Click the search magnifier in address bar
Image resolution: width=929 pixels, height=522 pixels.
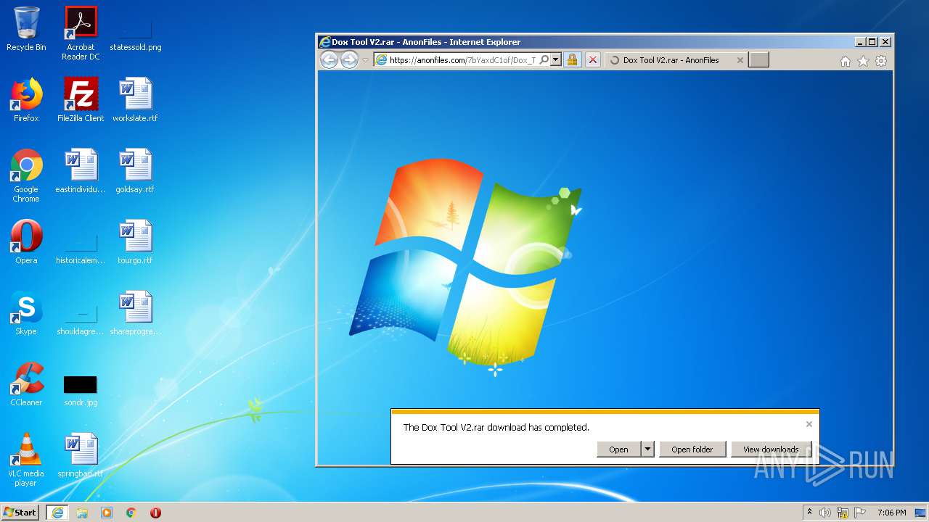point(544,60)
